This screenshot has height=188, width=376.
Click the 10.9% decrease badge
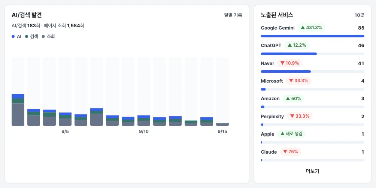point(289,63)
